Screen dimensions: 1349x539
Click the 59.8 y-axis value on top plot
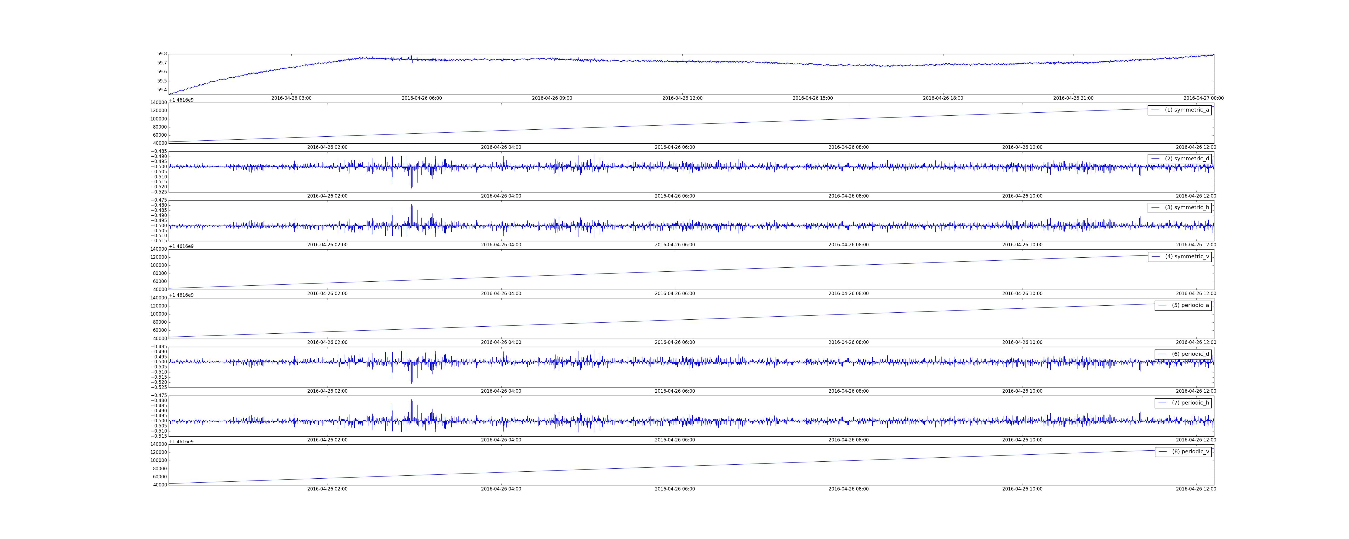[162, 54]
